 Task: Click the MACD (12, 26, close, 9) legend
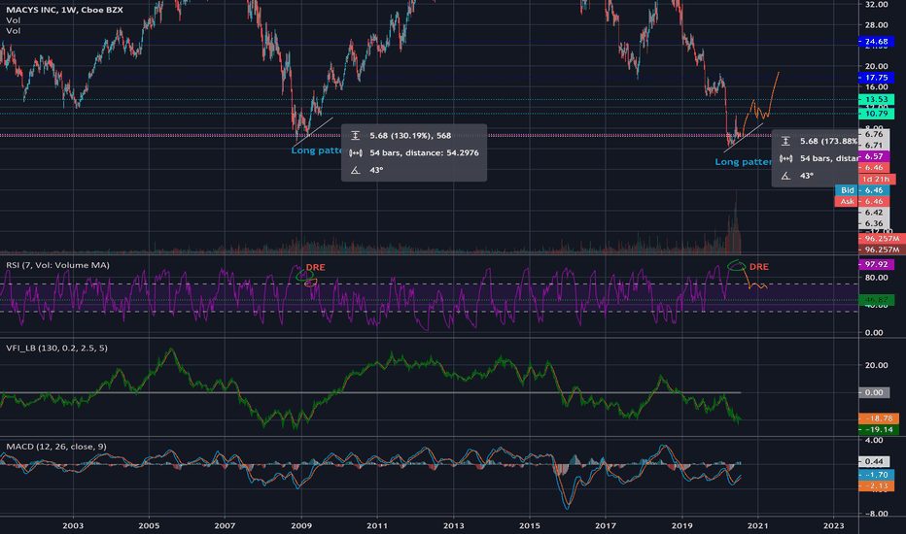coord(56,447)
